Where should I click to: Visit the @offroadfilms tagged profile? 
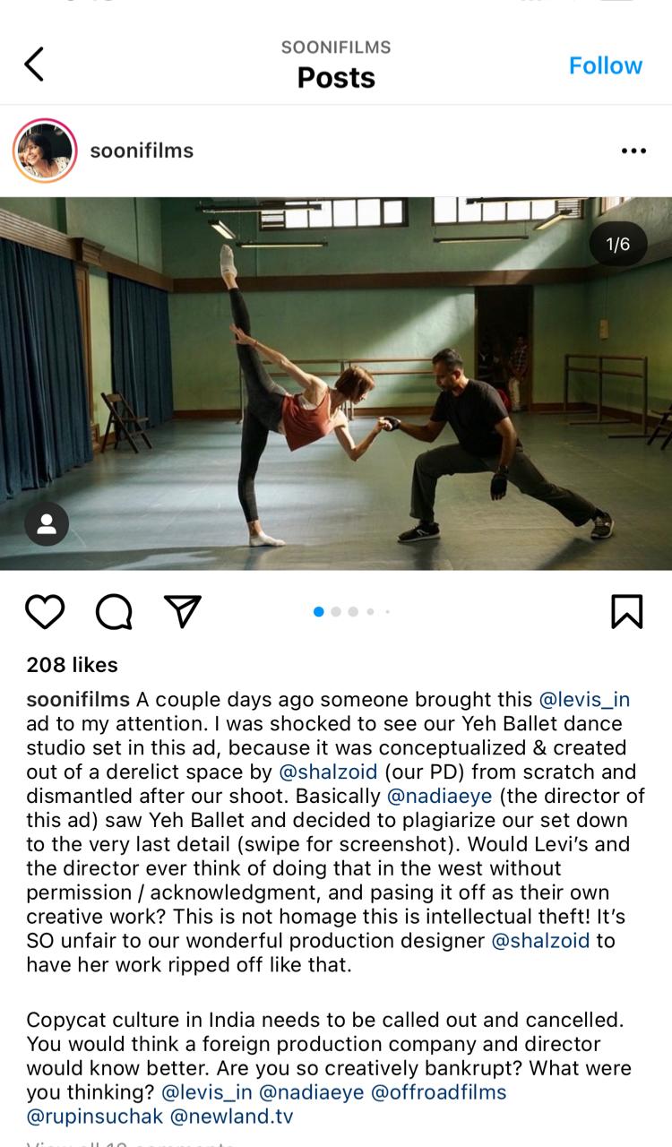tap(439, 1092)
